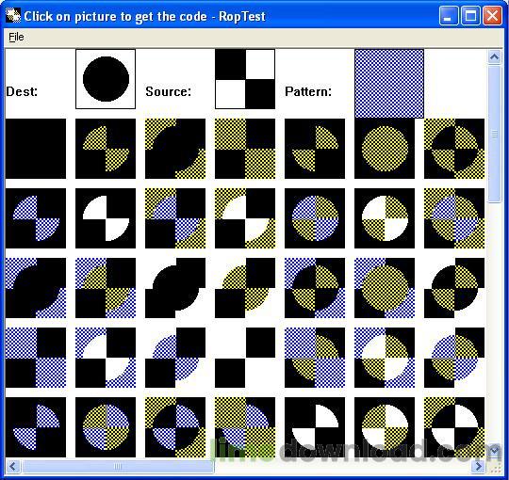509x480 pixels.
Task: Click the solid black square tile
Action: point(36,149)
